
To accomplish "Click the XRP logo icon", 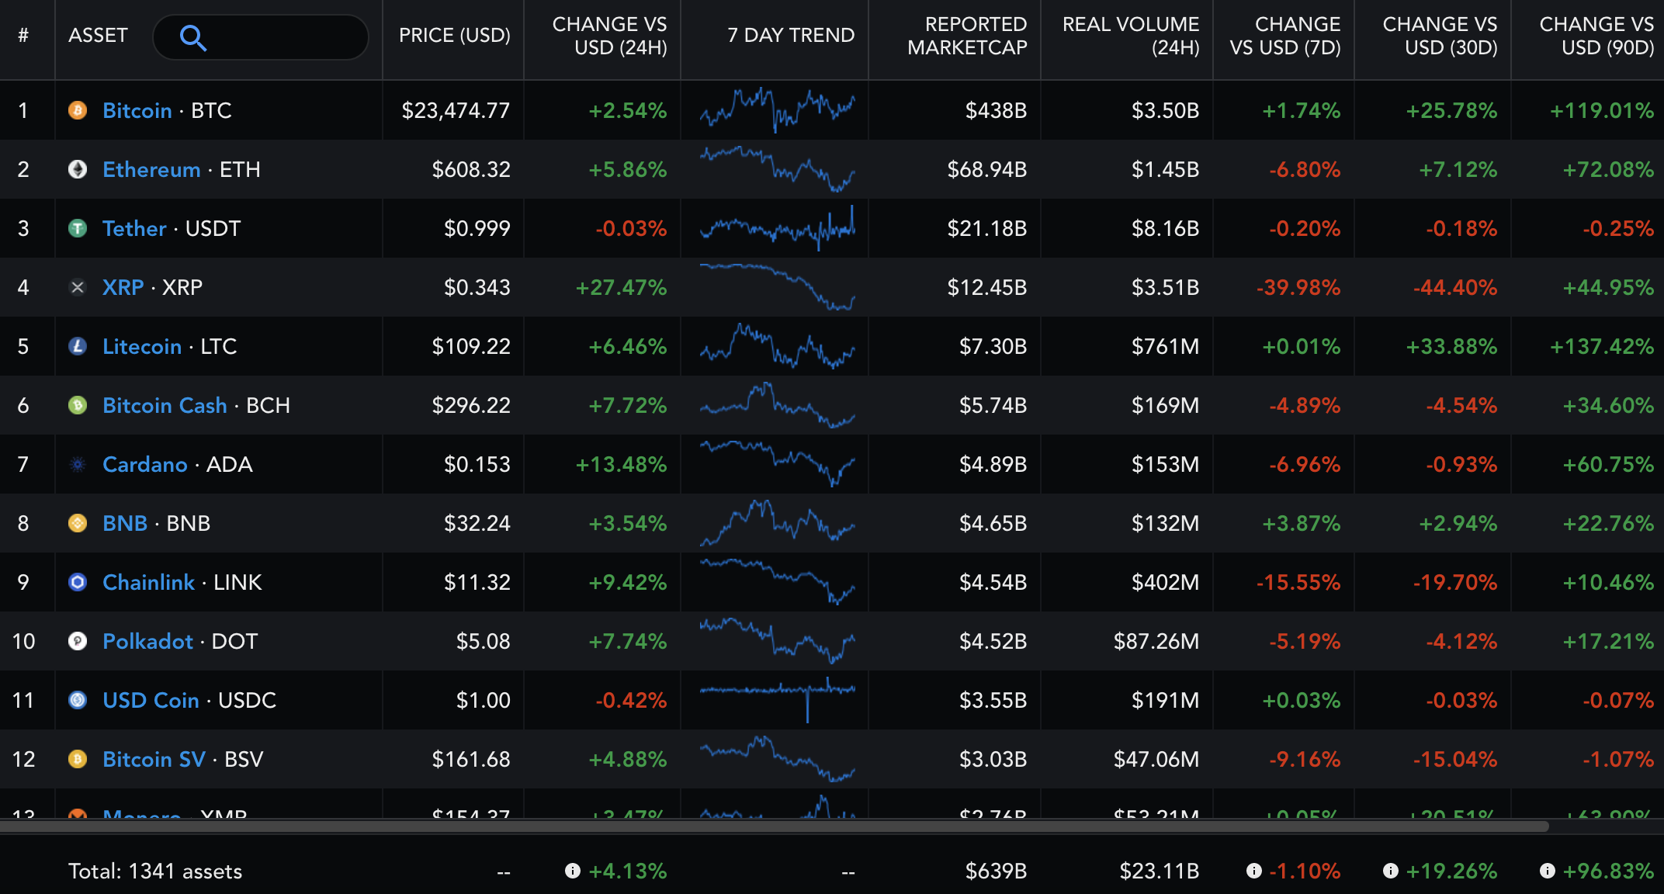I will (78, 287).
